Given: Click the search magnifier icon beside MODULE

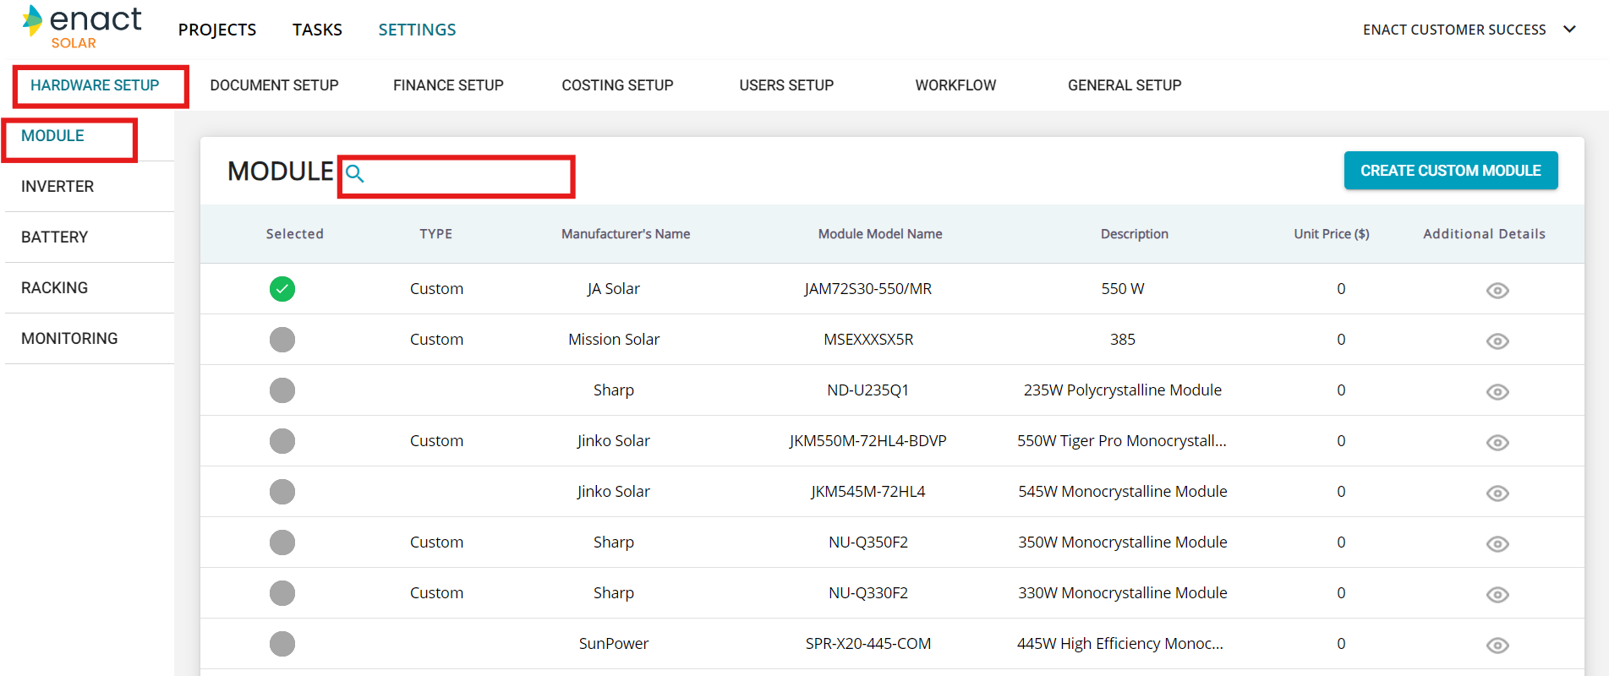Looking at the screenshot, I should 355,174.
